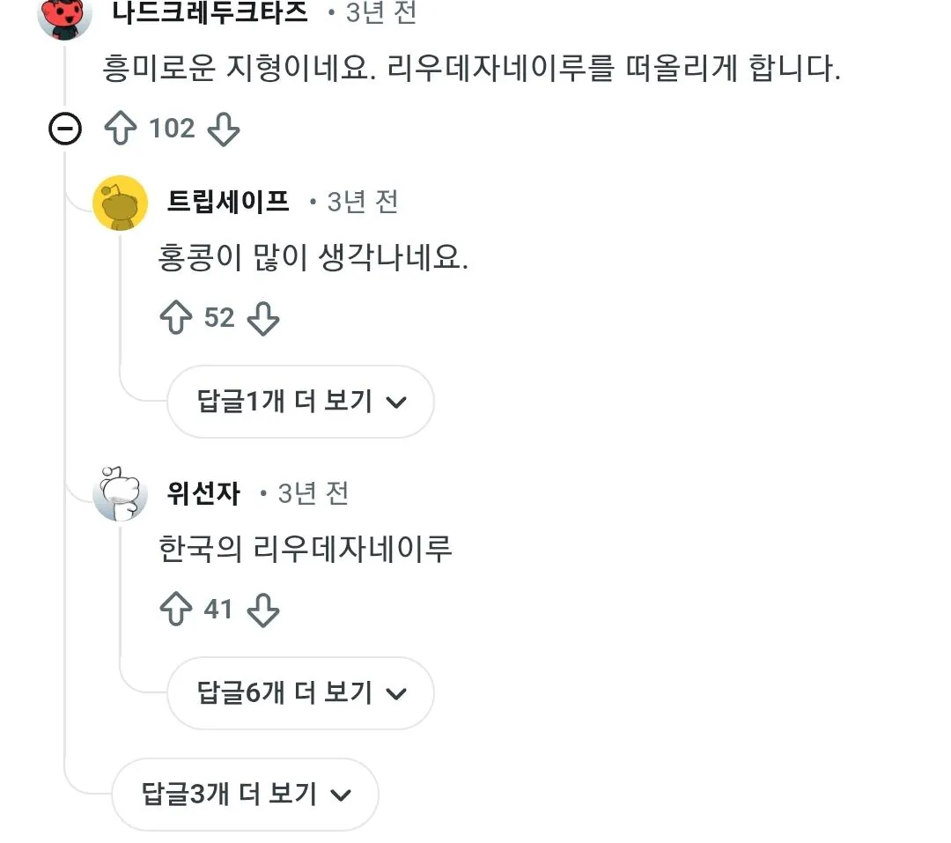Collapse the thread with the minus circle
This screenshot has height=843, width=951.
(65, 129)
